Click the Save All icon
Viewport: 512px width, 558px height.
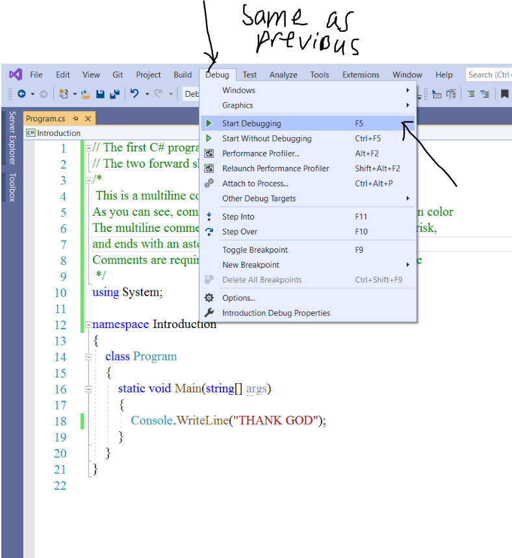(114, 94)
